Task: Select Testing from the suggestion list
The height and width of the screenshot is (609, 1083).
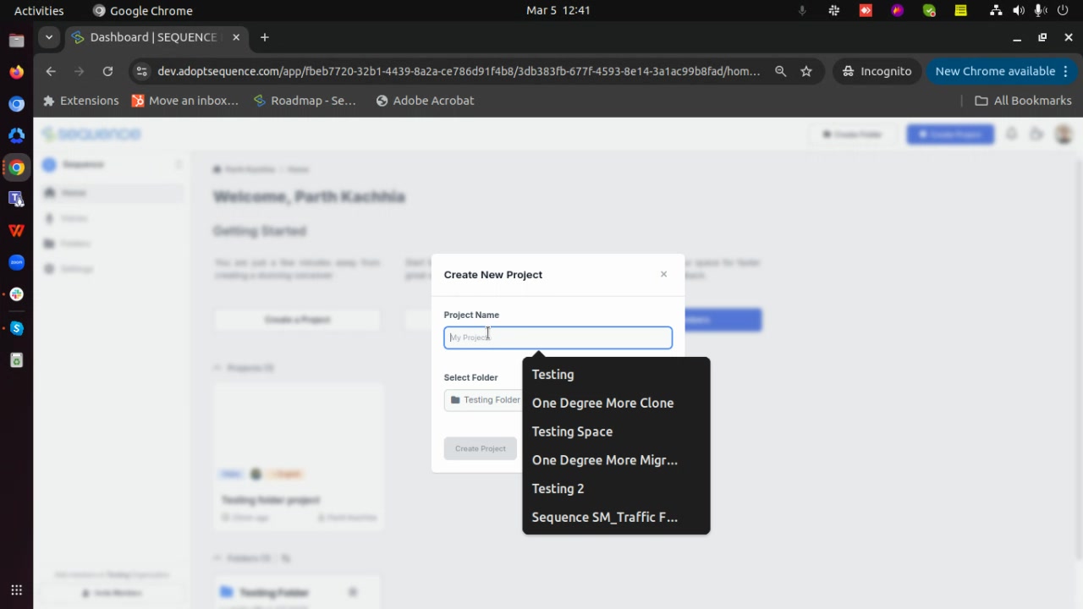Action: point(552,375)
